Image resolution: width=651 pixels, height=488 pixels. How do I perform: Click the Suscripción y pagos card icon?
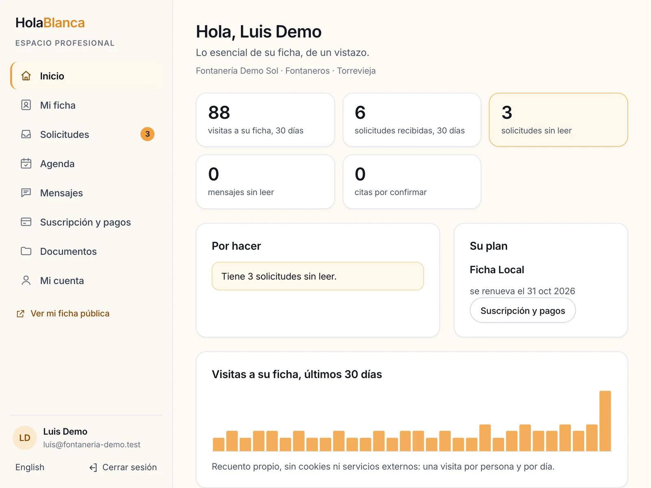(x=26, y=222)
